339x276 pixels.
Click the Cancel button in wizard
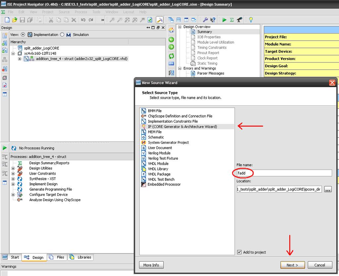pos(320,265)
